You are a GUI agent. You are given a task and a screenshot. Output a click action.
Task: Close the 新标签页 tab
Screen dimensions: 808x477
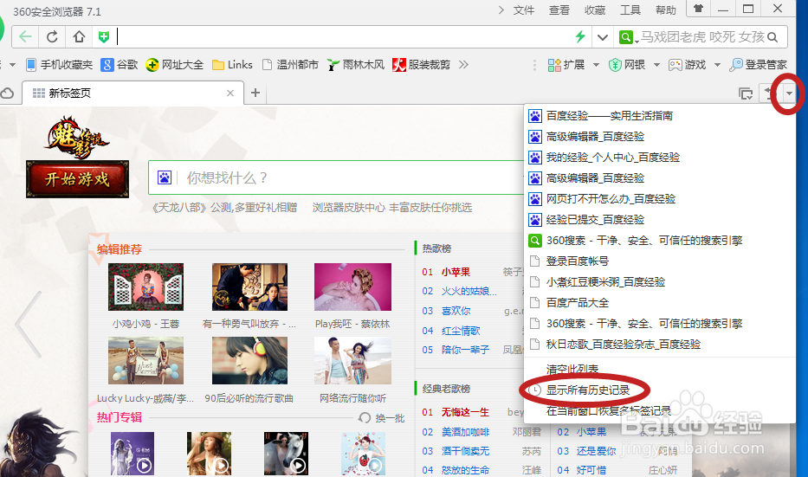click(x=230, y=93)
